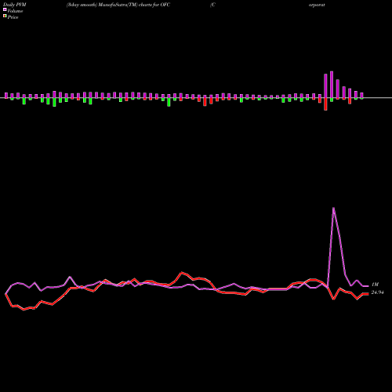Click the '24.94' price value label
The image size is (392, 392).
point(377,292)
